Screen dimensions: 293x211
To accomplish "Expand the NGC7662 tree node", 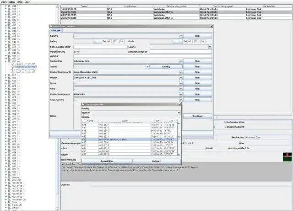I will pyautogui.click(x=6, y=197).
